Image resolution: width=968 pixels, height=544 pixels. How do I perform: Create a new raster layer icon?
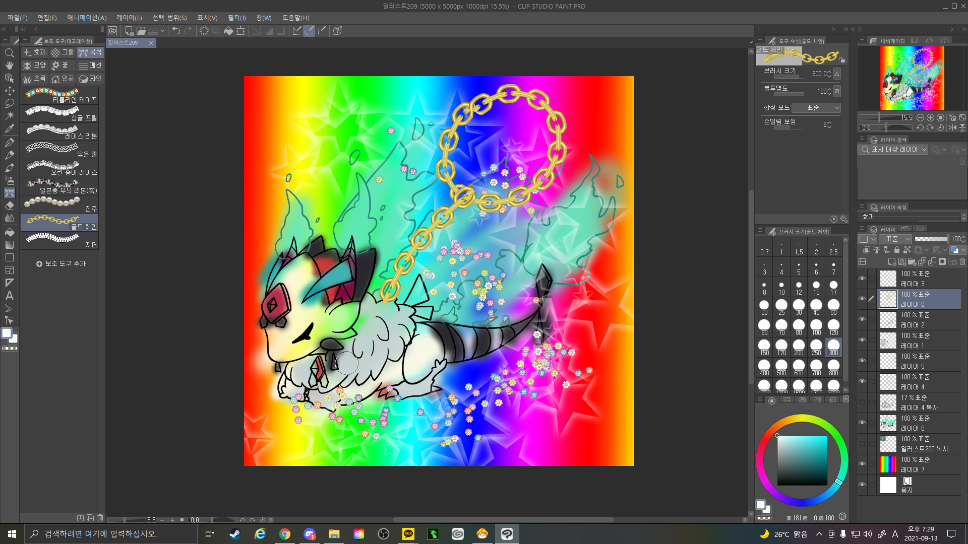[891, 262]
